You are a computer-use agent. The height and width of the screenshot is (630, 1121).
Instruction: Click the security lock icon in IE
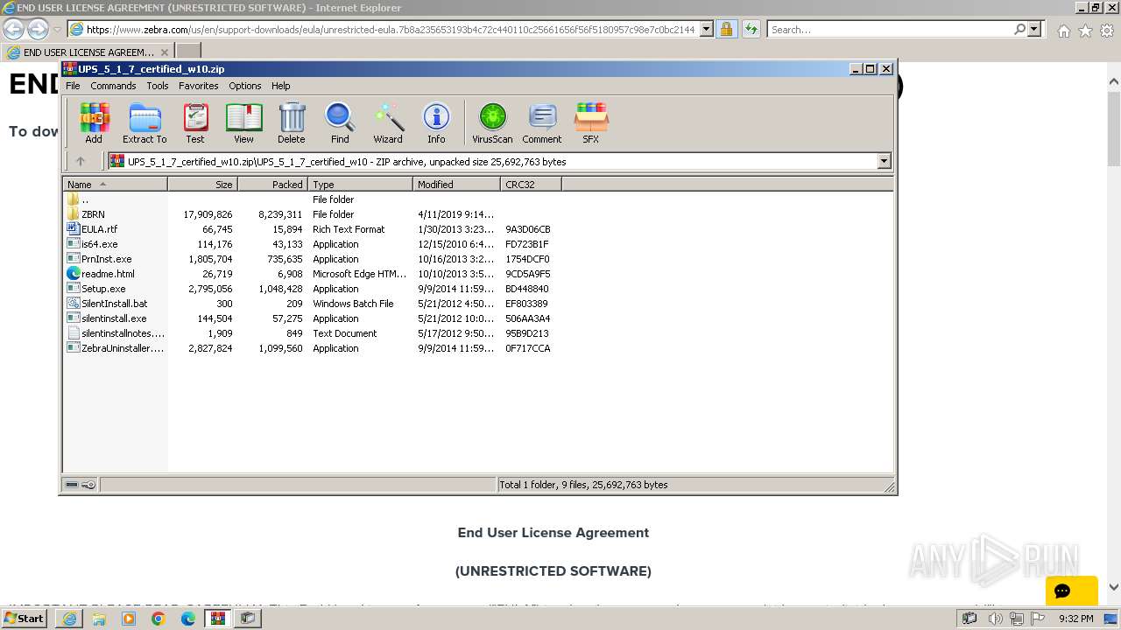point(726,29)
